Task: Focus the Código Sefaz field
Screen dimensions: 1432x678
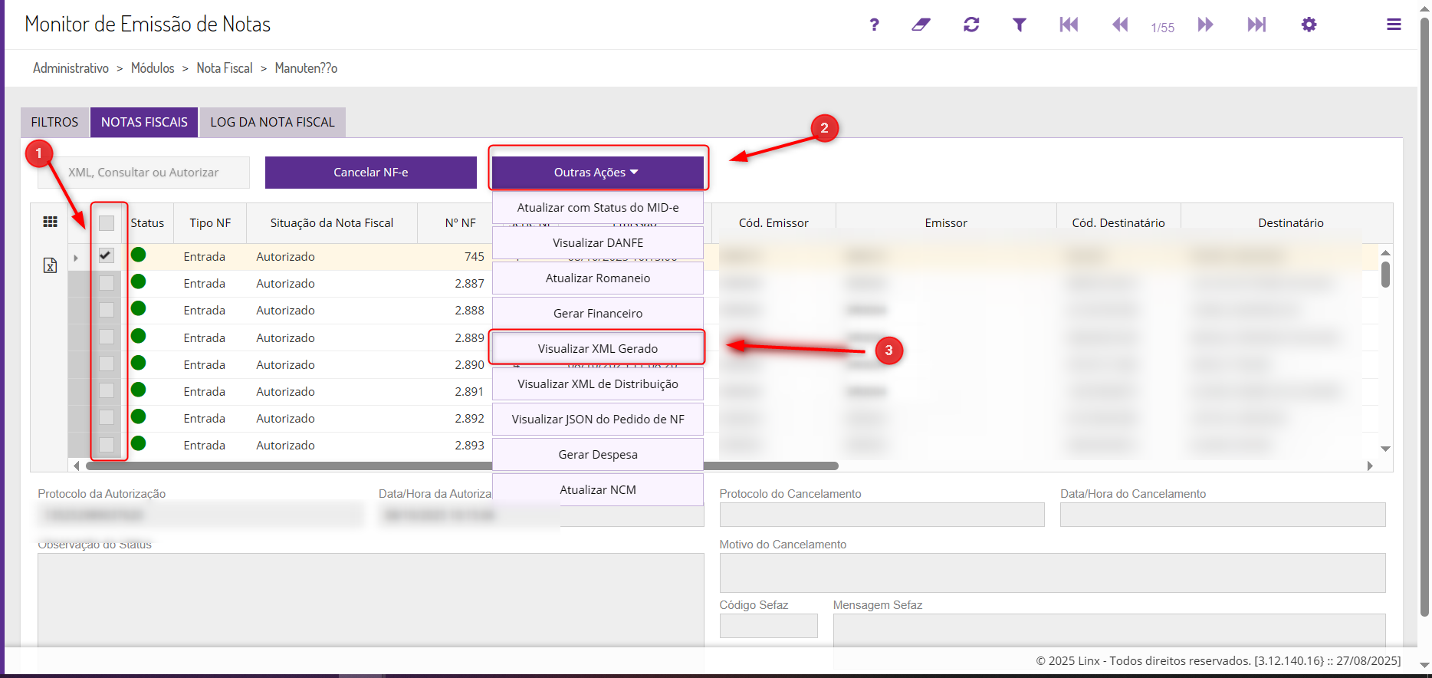Action: [x=768, y=626]
